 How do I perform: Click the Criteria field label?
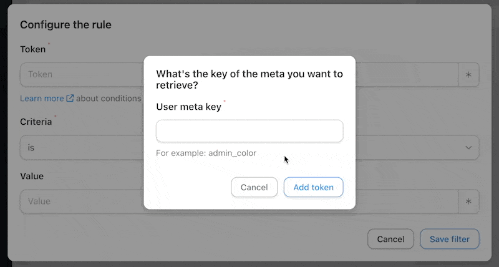36,122
